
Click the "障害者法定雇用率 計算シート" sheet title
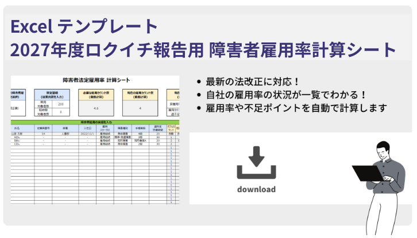tap(96, 80)
